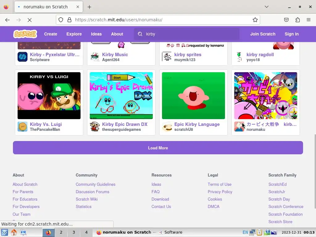The height and width of the screenshot is (237, 316).
Task: Click the page vertical scrollbar
Action: coord(315,171)
